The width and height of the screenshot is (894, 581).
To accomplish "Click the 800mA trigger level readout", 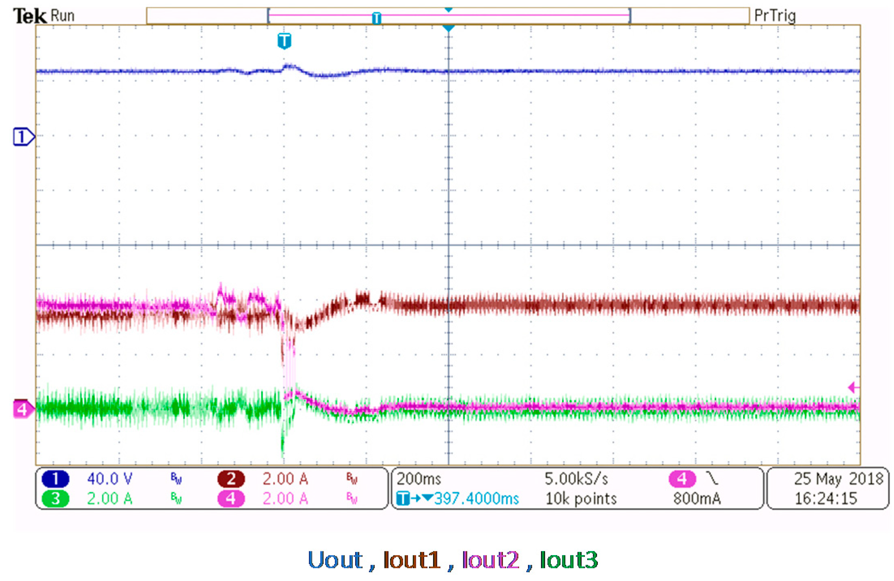I will [697, 498].
